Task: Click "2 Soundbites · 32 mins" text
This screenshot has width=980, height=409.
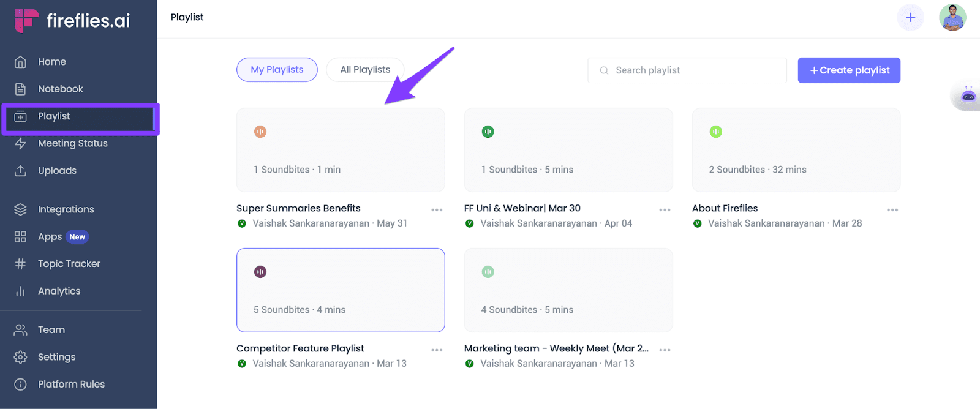Action: pos(758,170)
